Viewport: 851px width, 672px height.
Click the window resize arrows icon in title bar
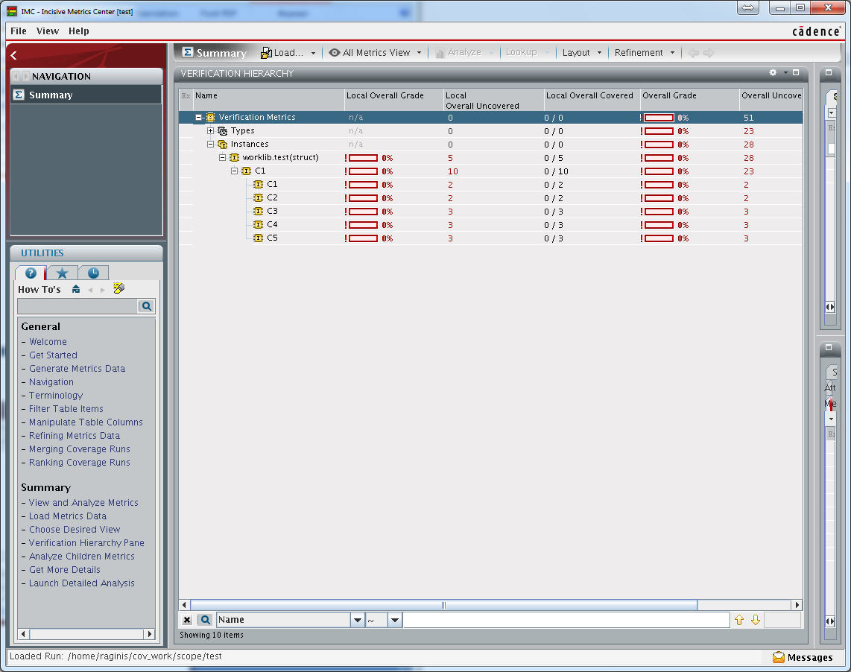pyautogui.click(x=748, y=7)
